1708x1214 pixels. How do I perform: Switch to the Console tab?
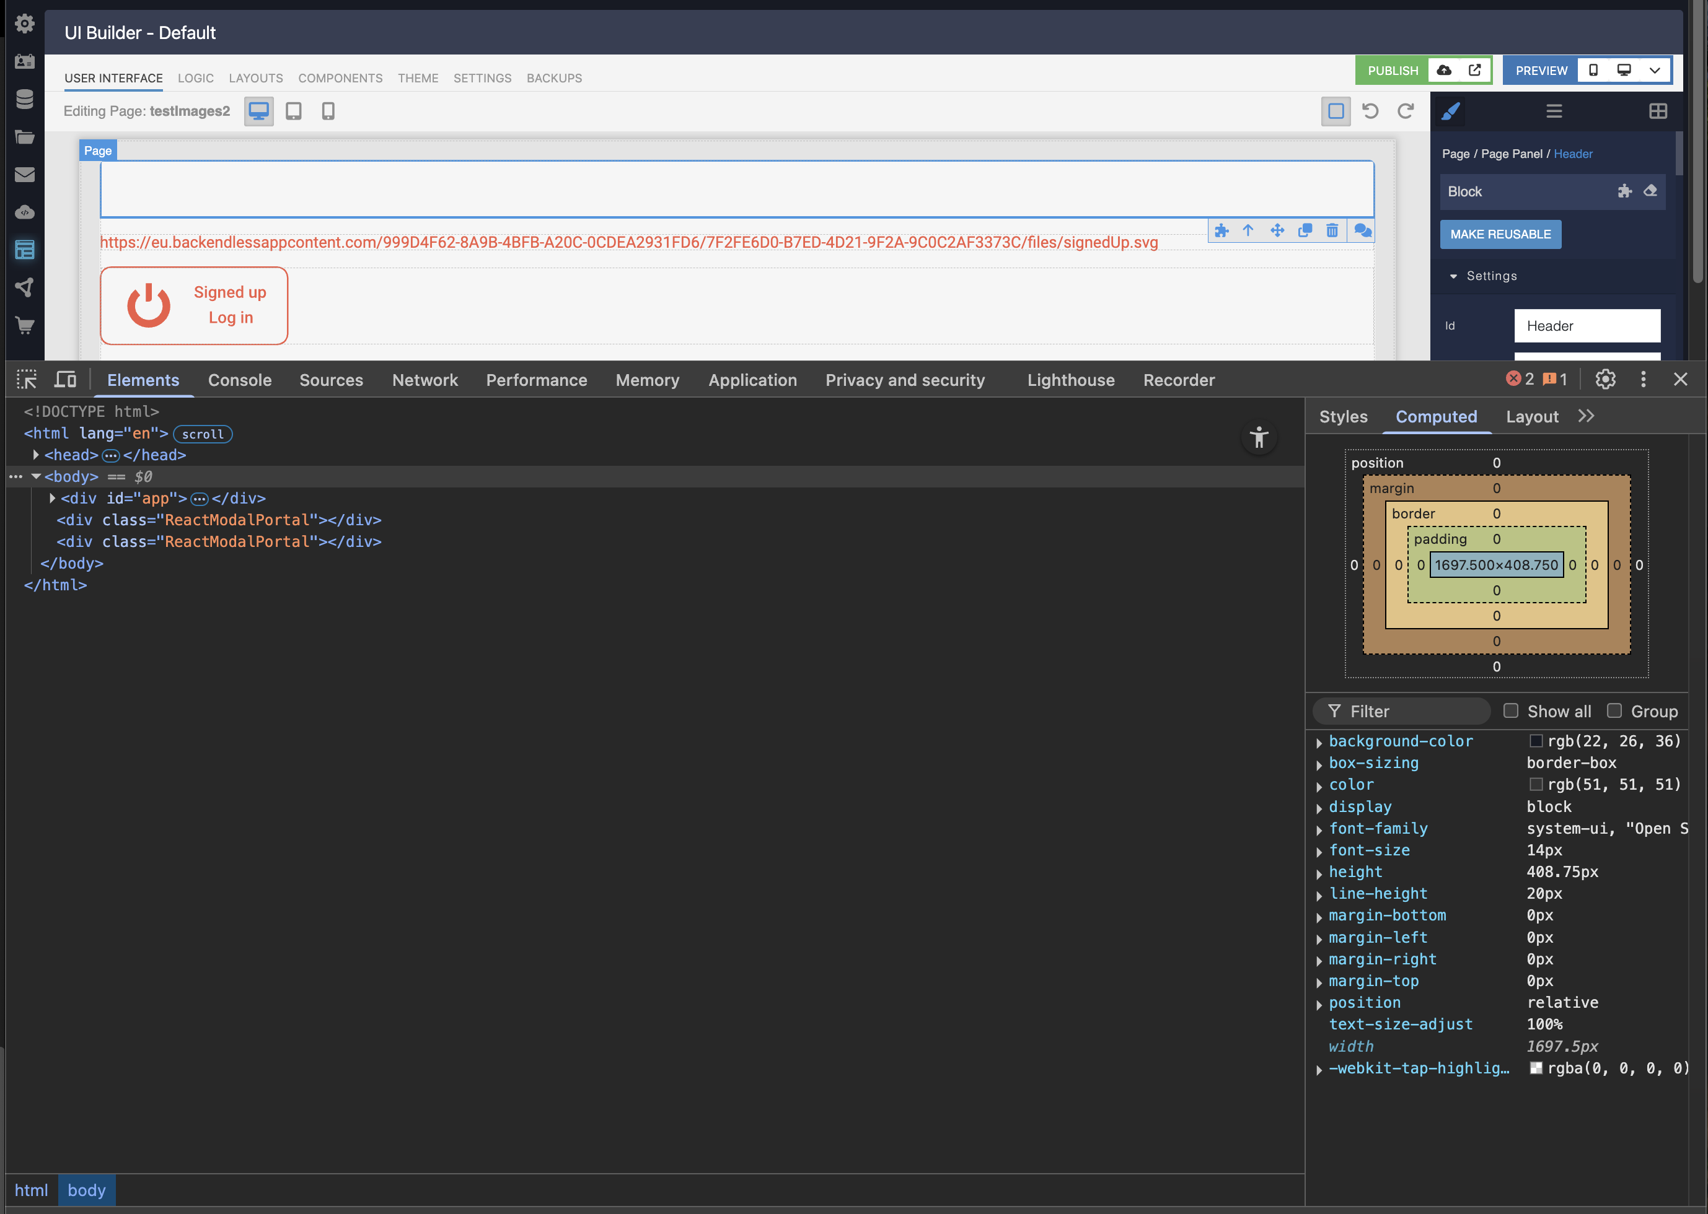tap(239, 380)
